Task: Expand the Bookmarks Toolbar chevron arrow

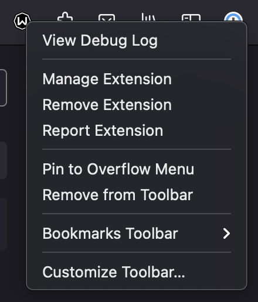Action: click(226, 234)
